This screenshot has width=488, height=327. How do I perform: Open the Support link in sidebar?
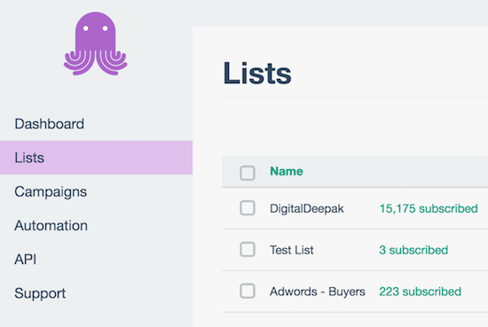click(x=40, y=293)
